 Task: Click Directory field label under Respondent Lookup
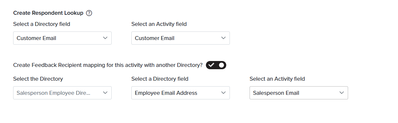point(42,24)
